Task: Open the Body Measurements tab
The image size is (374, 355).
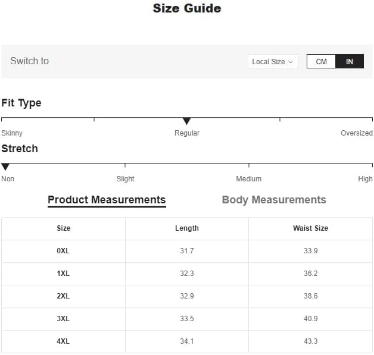Action: (274, 200)
